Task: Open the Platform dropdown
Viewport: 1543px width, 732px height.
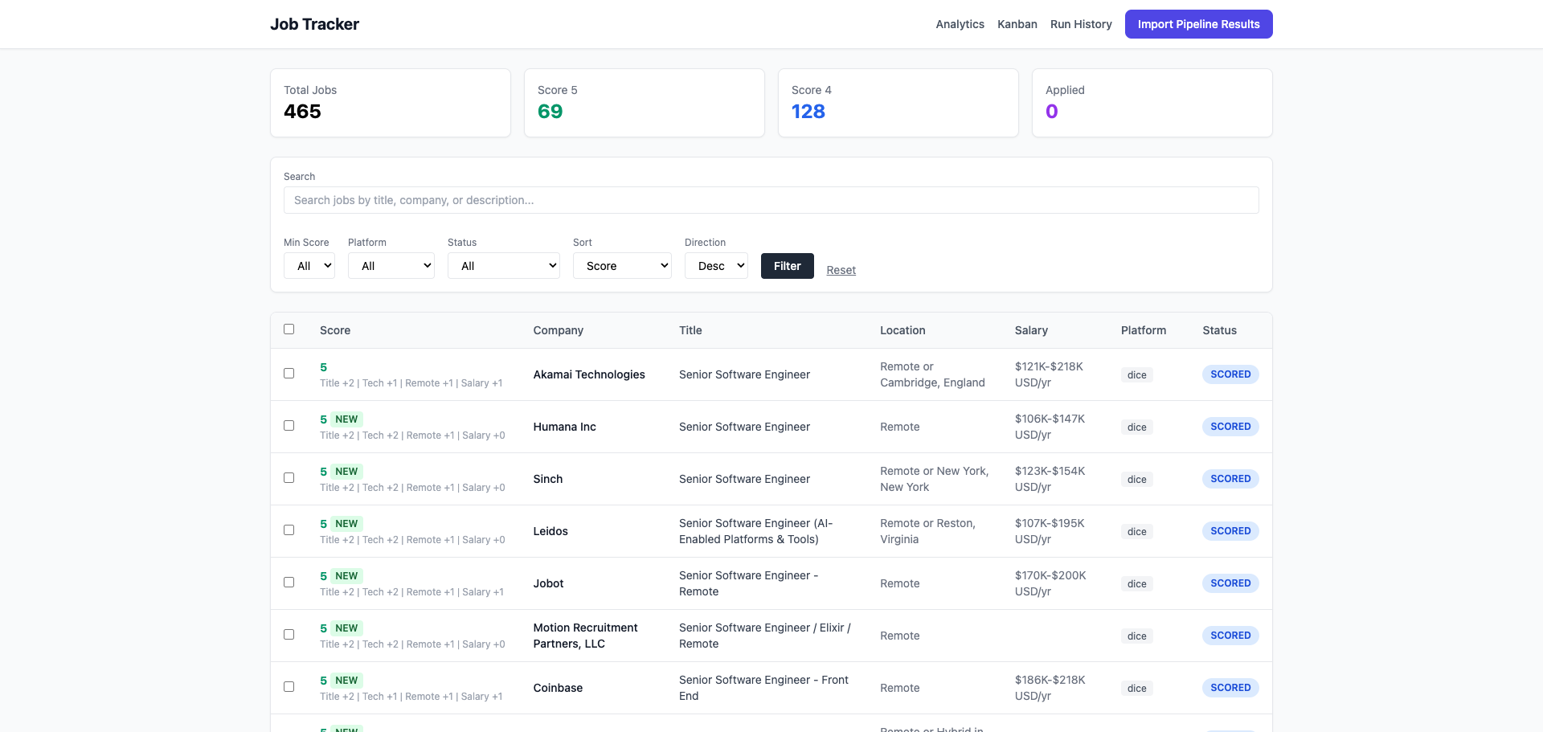Action: pos(391,265)
